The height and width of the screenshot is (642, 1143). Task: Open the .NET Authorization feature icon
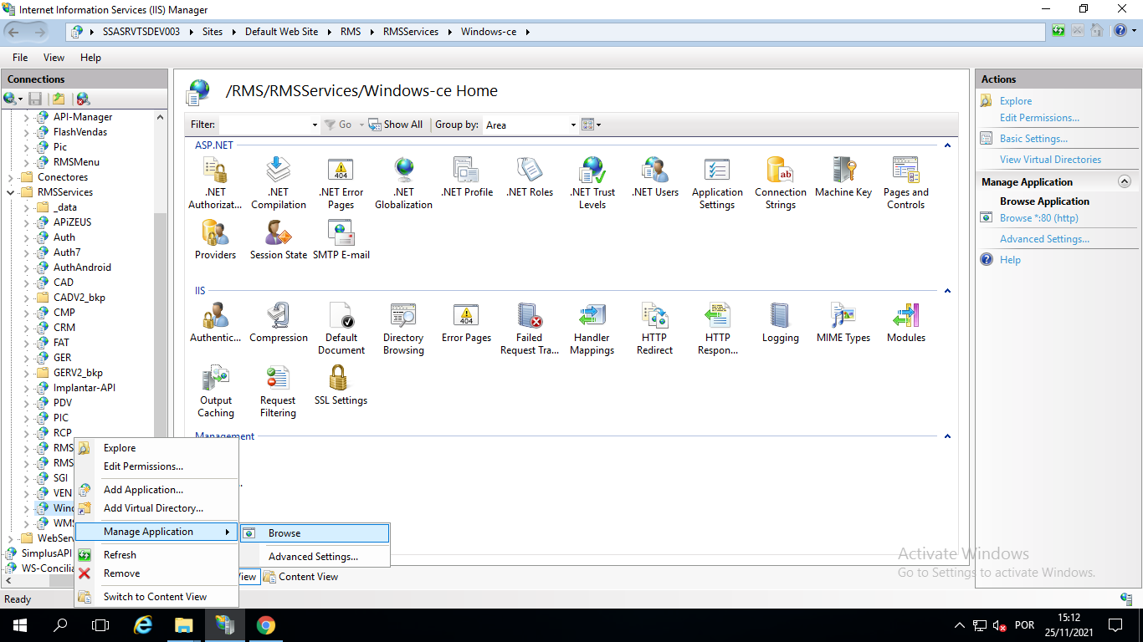click(215, 183)
